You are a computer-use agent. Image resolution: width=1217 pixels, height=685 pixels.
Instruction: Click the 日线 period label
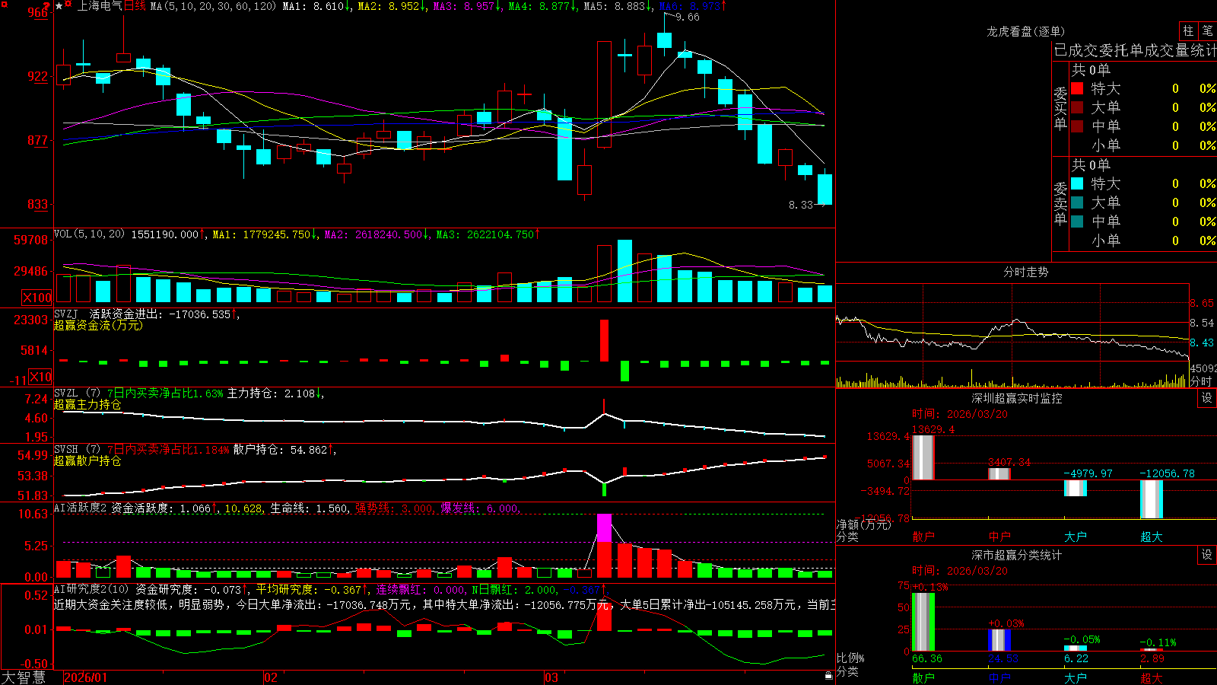[x=135, y=6]
